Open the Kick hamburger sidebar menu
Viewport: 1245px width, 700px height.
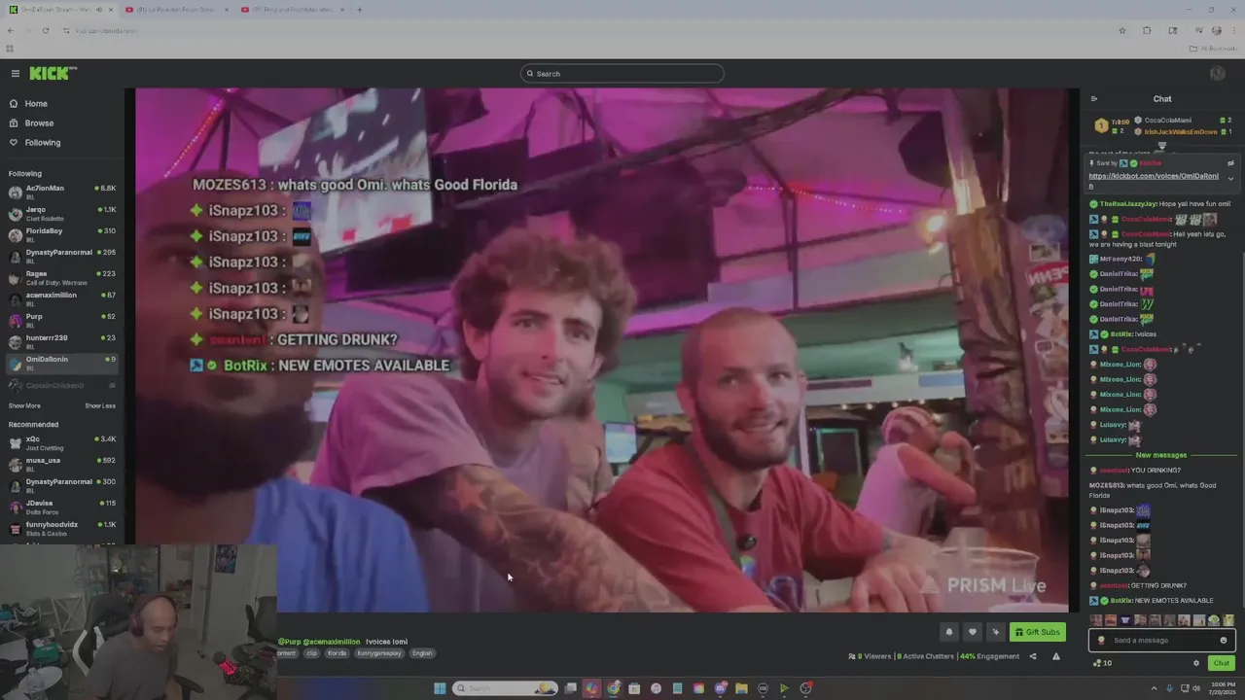16,73
